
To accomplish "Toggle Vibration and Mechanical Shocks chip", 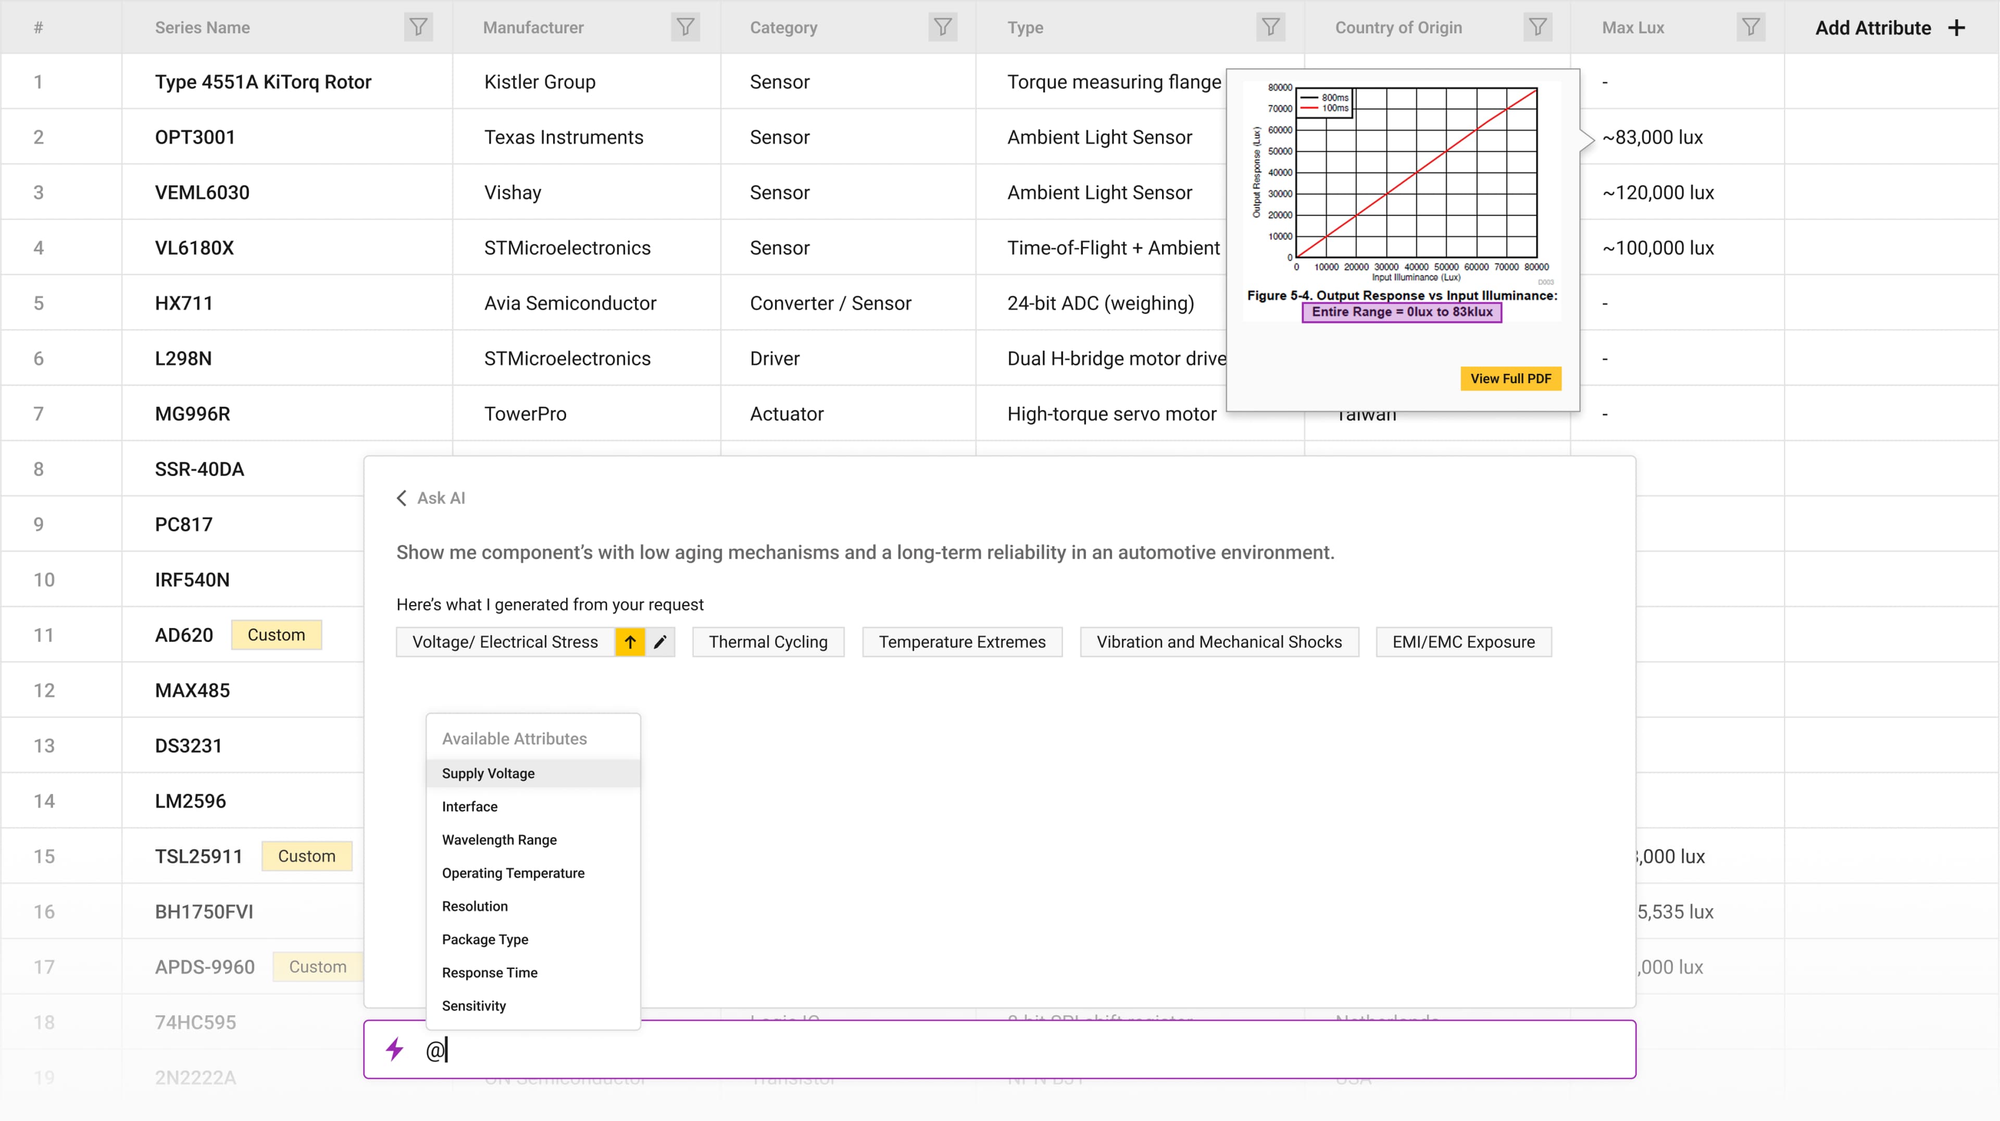I will coord(1219,642).
